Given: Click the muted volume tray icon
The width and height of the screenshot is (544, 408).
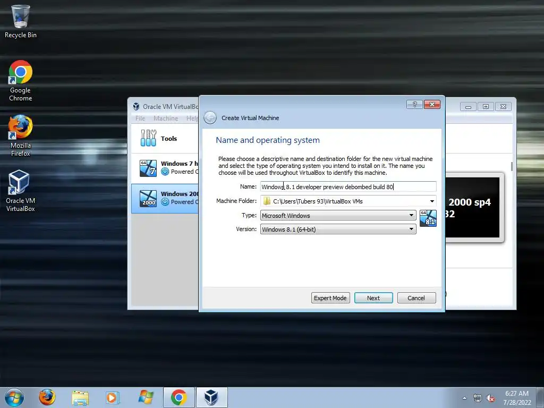Looking at the screenshot, I should (x=490, y=398).
